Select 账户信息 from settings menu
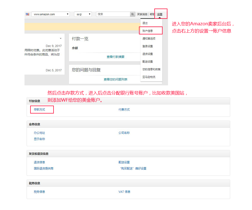 (x=147, y=31)
